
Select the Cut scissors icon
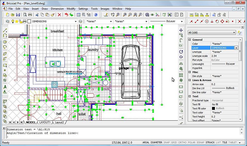click(37, 15)
